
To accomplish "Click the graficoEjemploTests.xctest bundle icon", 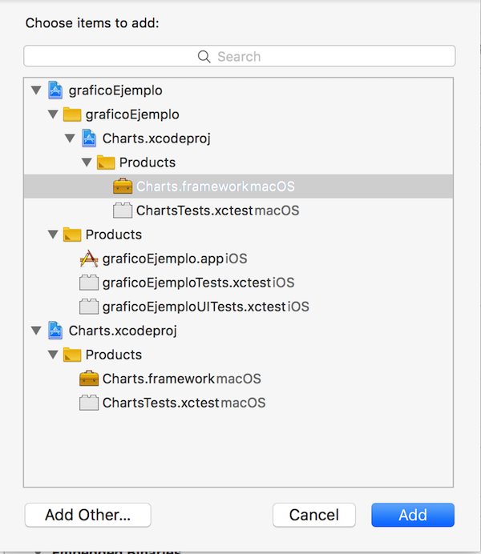I will (89, 283).
